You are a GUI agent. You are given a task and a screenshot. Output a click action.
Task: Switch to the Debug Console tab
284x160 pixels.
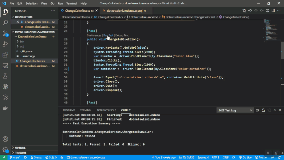click(x=106, y=110)
